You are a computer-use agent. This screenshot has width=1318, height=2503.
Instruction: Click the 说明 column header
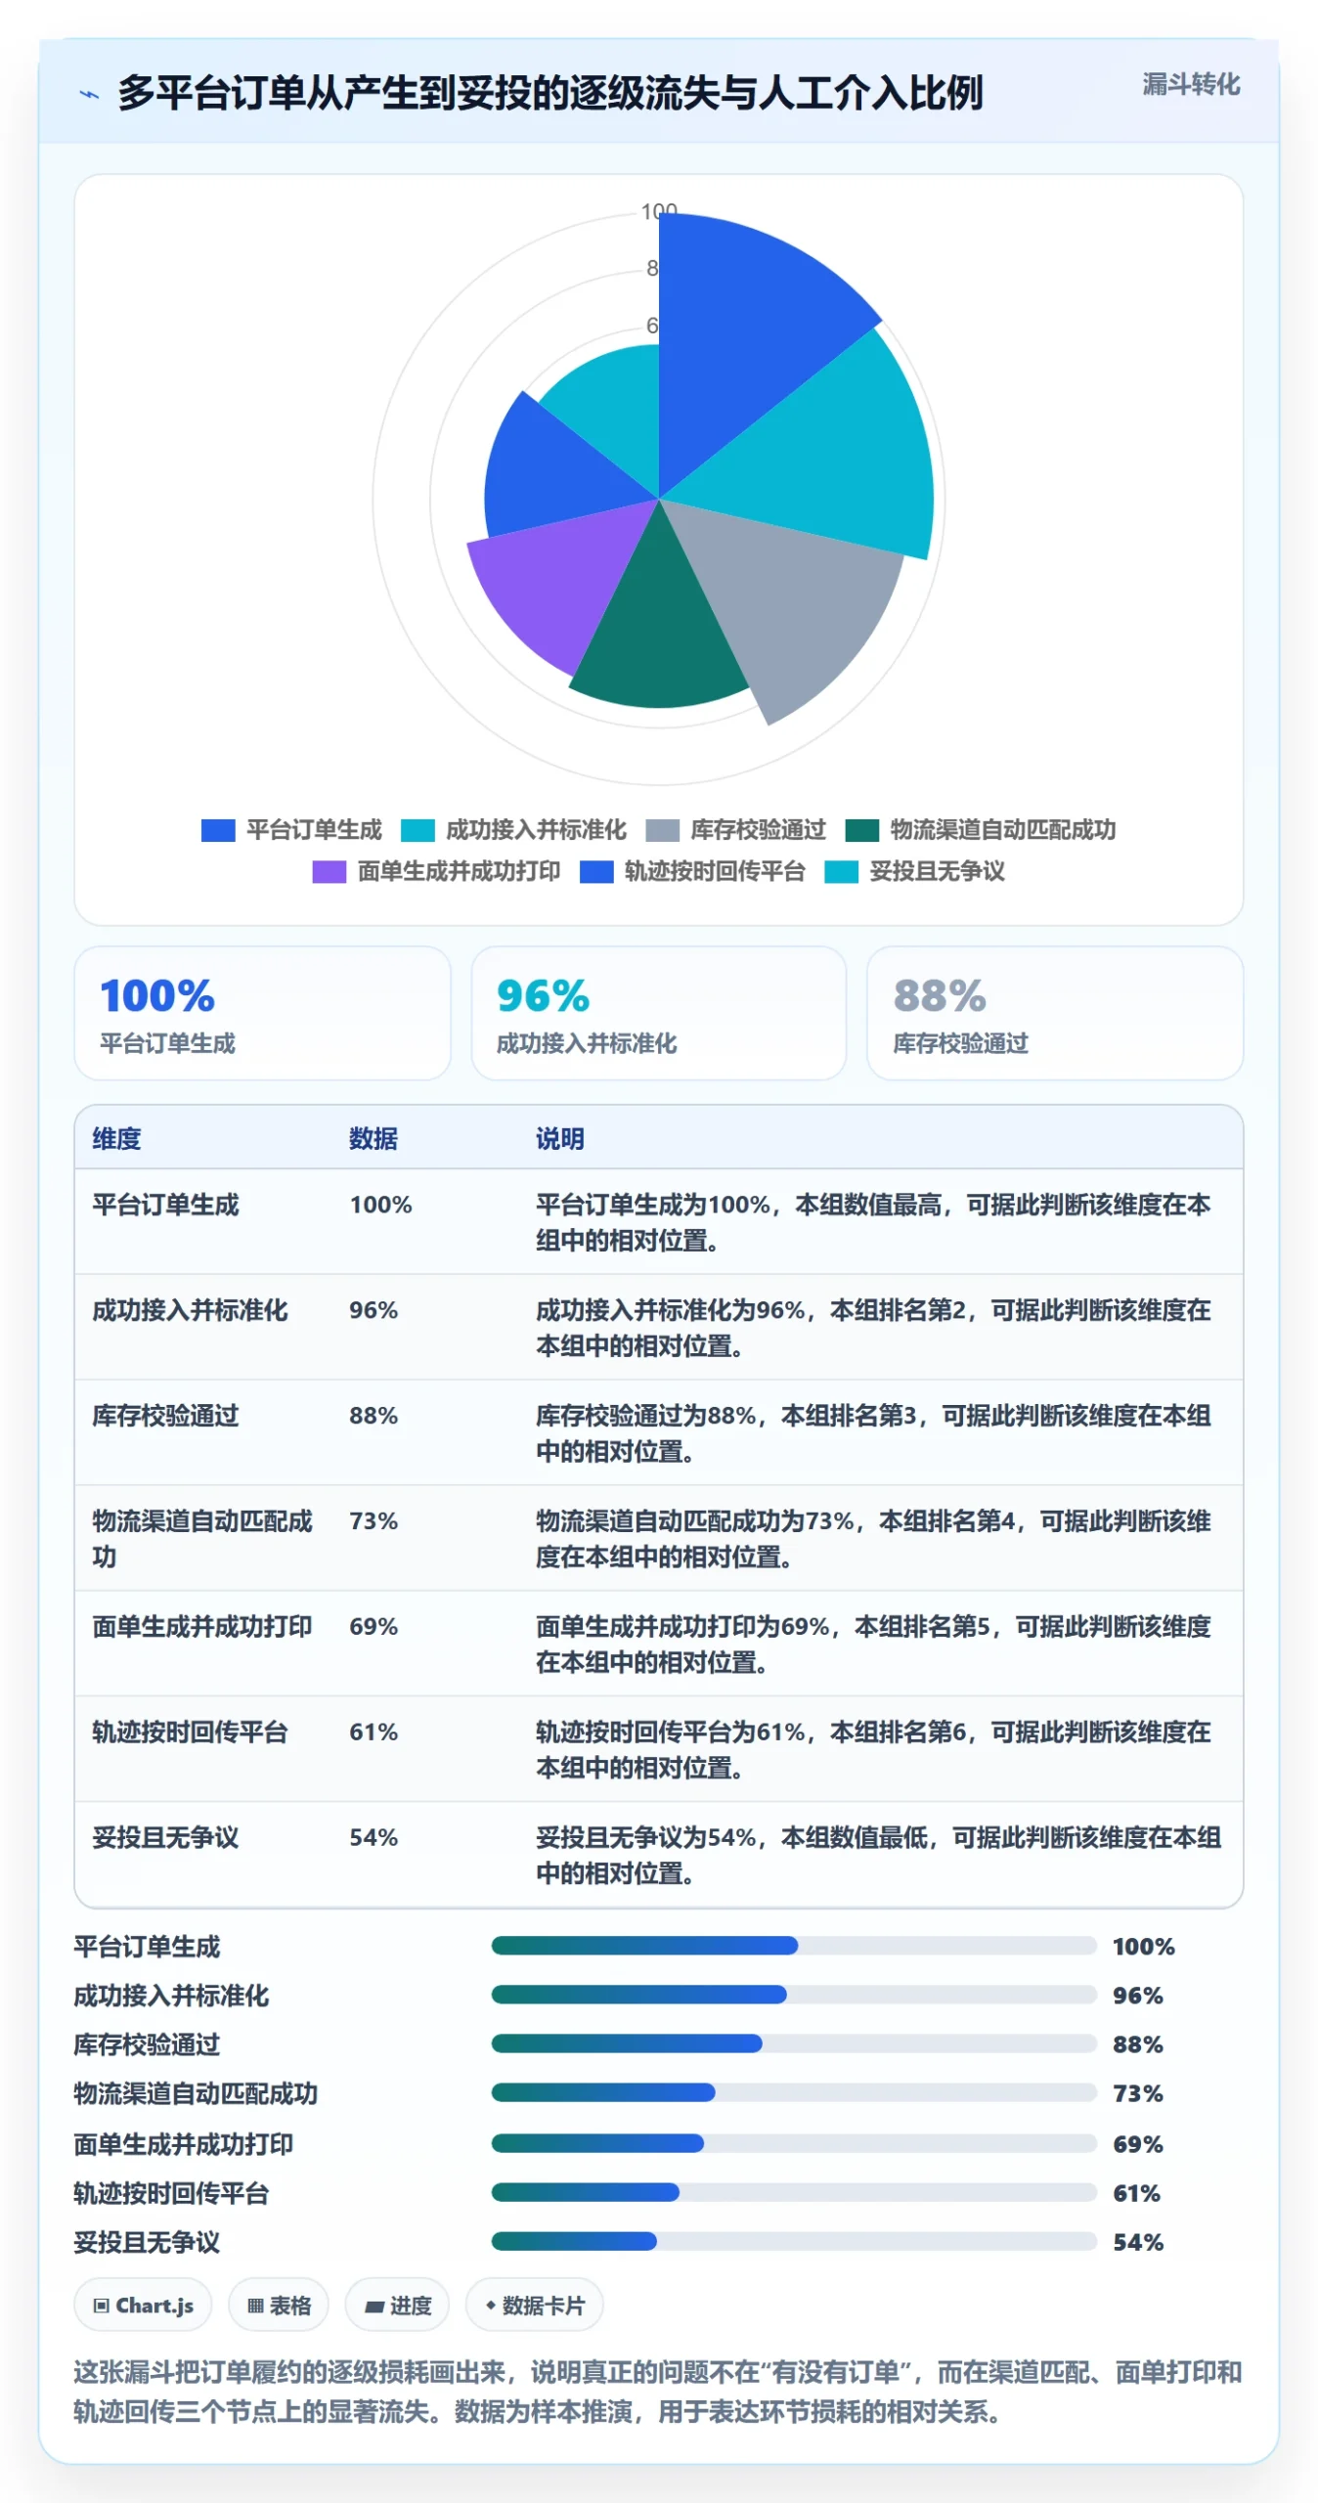559,1138
